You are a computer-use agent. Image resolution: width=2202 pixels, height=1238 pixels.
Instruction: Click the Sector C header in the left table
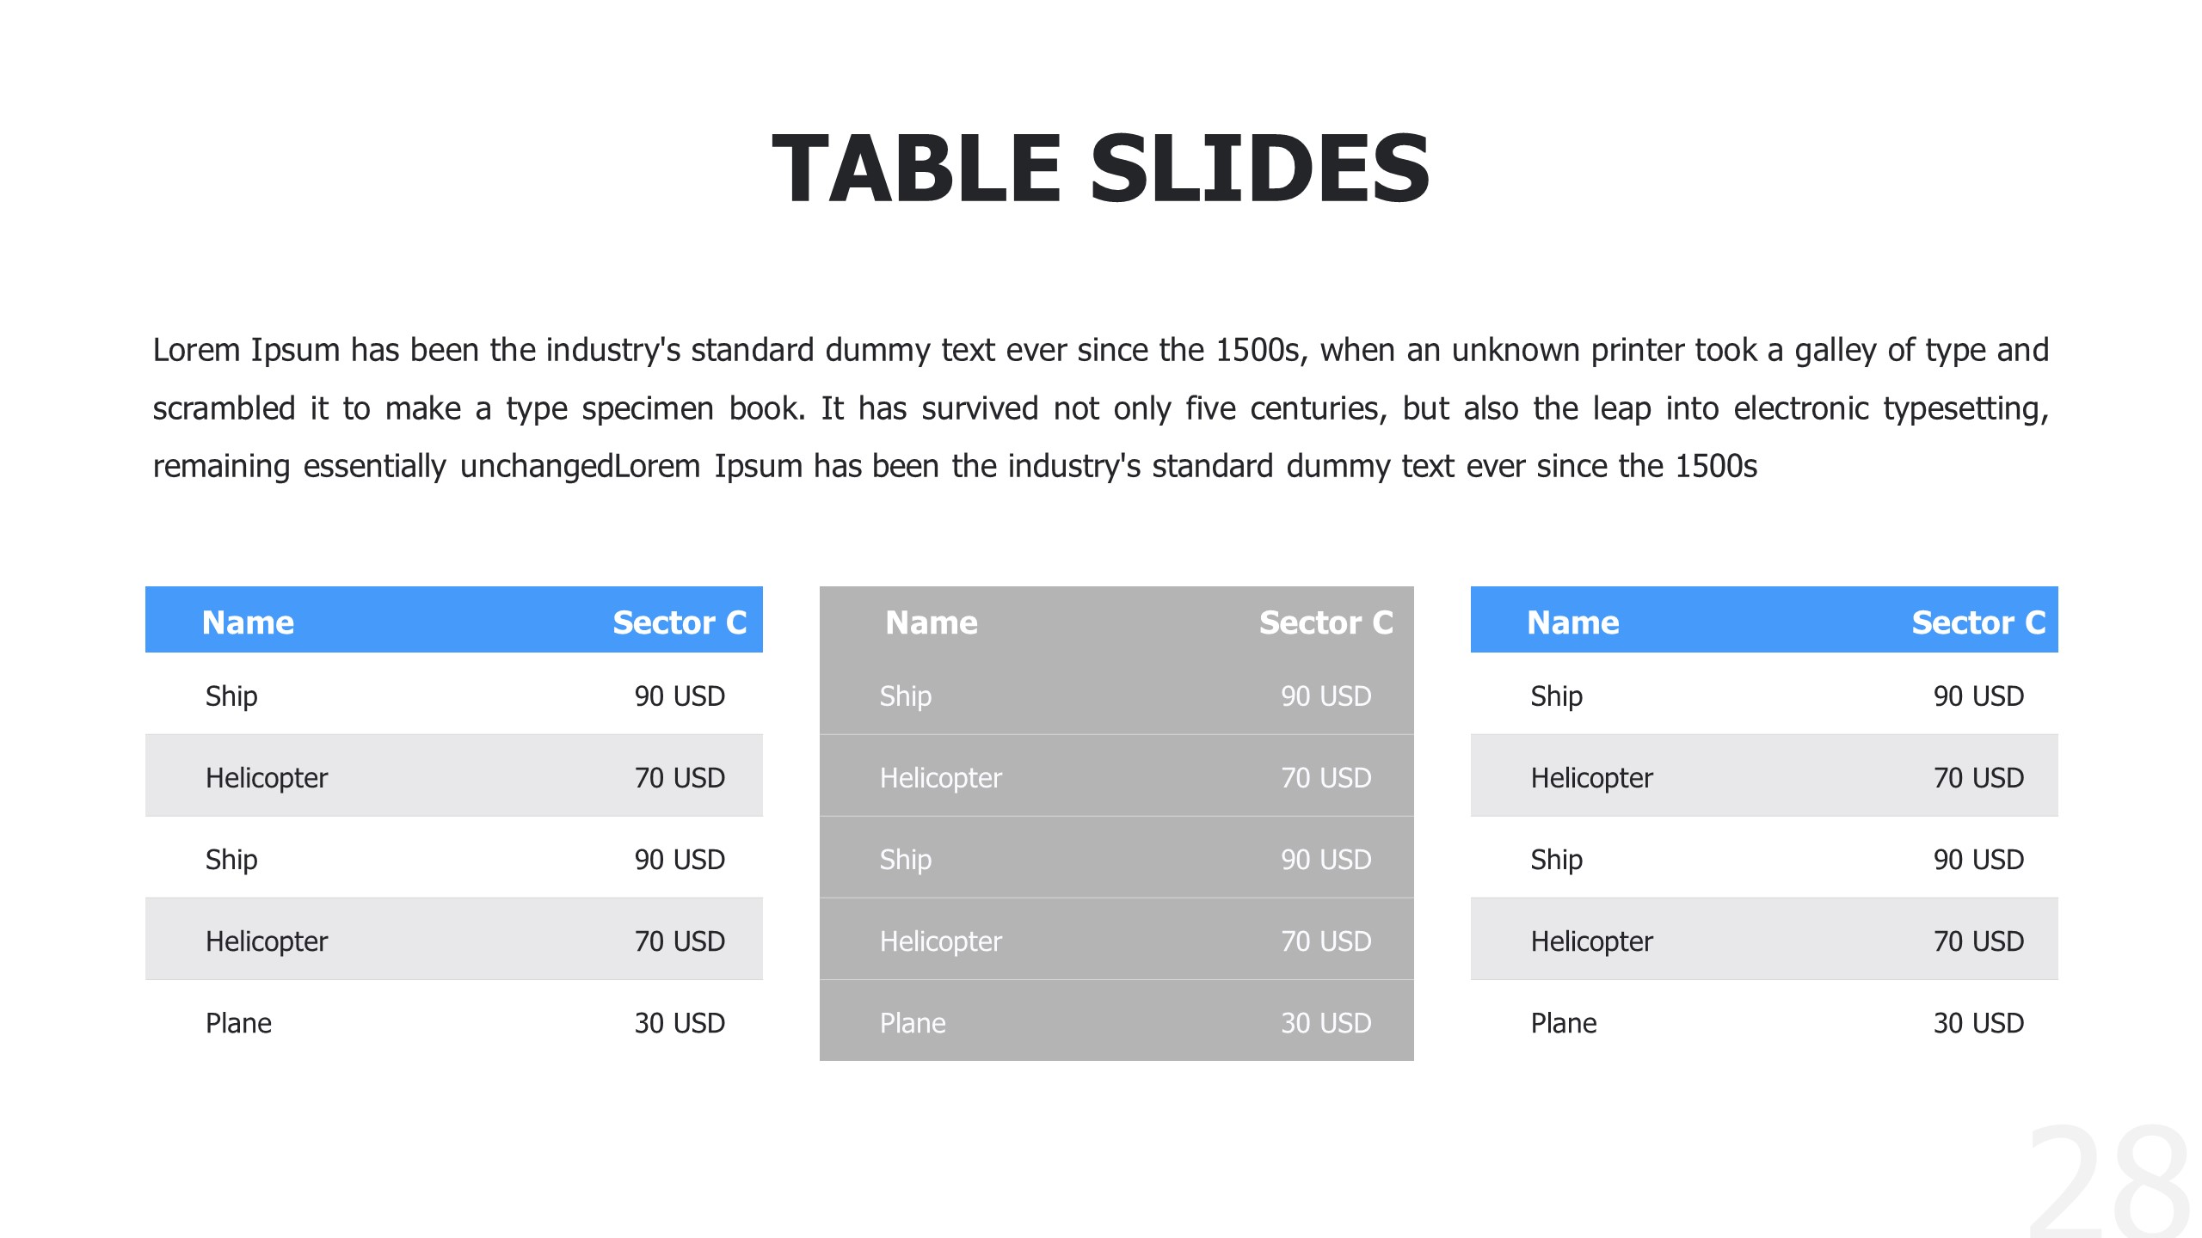tap(680, 622)
